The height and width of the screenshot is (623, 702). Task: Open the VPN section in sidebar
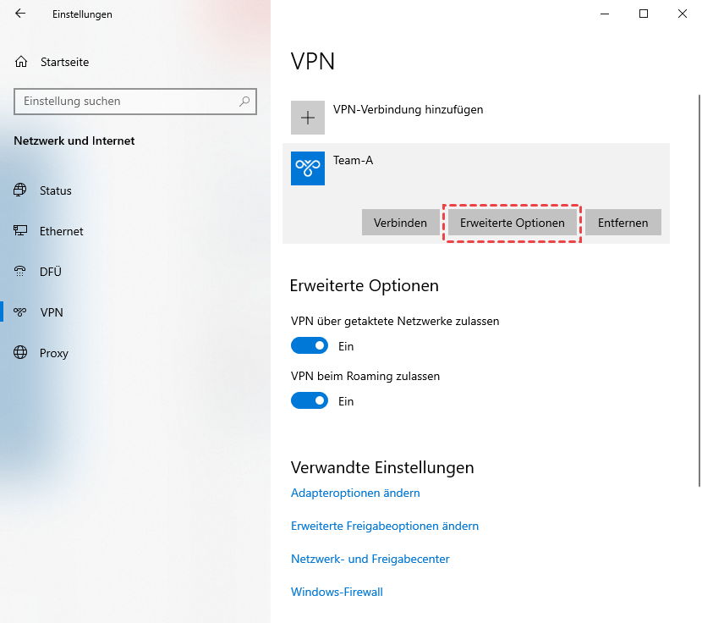click(52, 312)
